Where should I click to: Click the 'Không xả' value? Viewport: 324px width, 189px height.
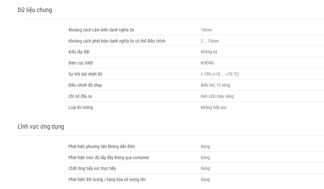point(209,52)
